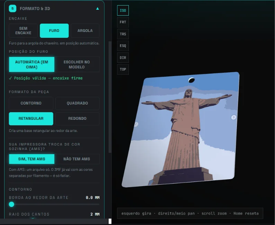This screenshot has width=275, height=225.
Task: Click the 'Formato & 3D' section title
Action: click(35, 9)
